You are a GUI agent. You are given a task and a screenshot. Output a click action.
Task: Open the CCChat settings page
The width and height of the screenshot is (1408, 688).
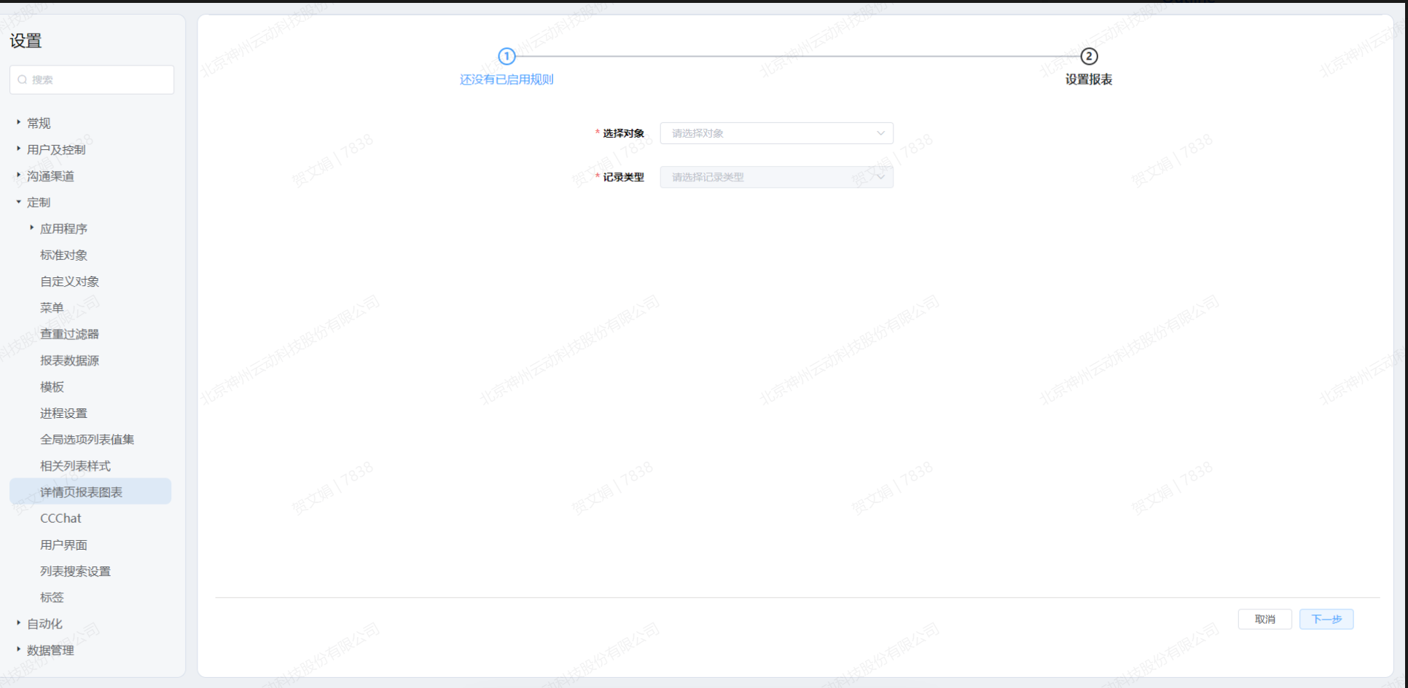coord(61,518)
